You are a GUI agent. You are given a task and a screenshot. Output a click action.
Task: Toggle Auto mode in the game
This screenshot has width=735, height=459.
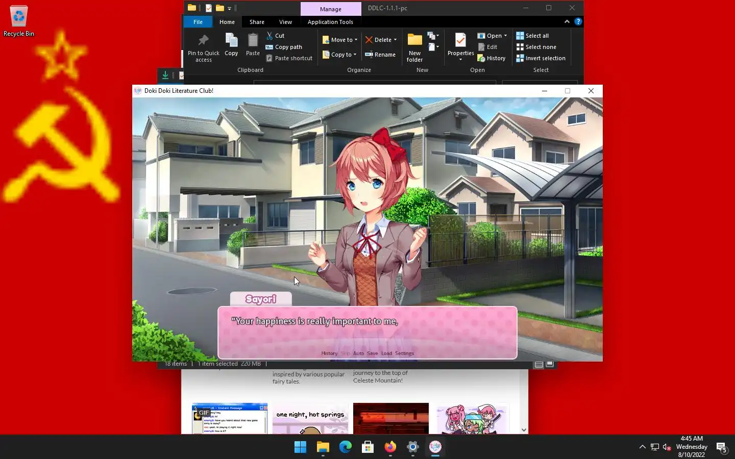pos(358,353)
